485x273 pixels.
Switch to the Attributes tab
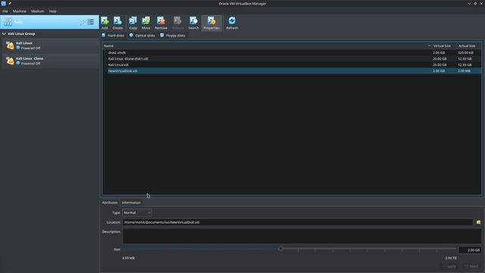click(110, 202)
